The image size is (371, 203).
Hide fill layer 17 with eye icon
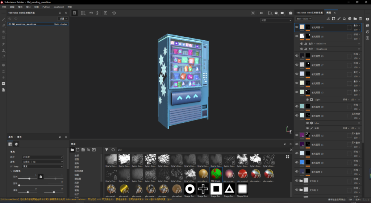pos(297,65)
